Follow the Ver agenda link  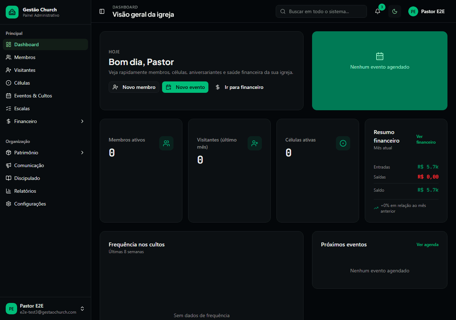click(427, 245)
